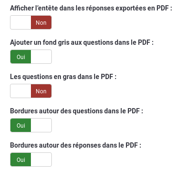
Task: Click label Bordures autour des questions
Action: [77, 111]
